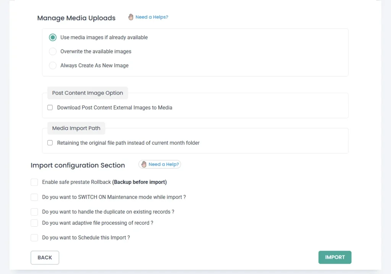391x274 pixels.
Task: Click the 'Import configuration Section' heading
Action: point(78,165)
